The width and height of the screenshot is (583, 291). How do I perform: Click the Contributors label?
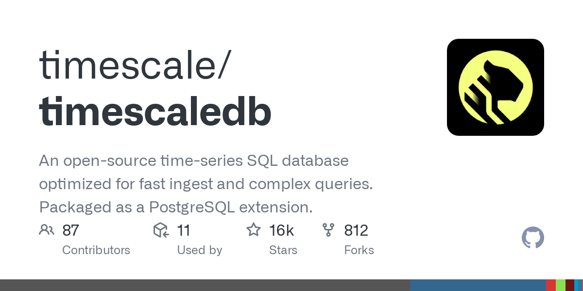click(96, 250)
